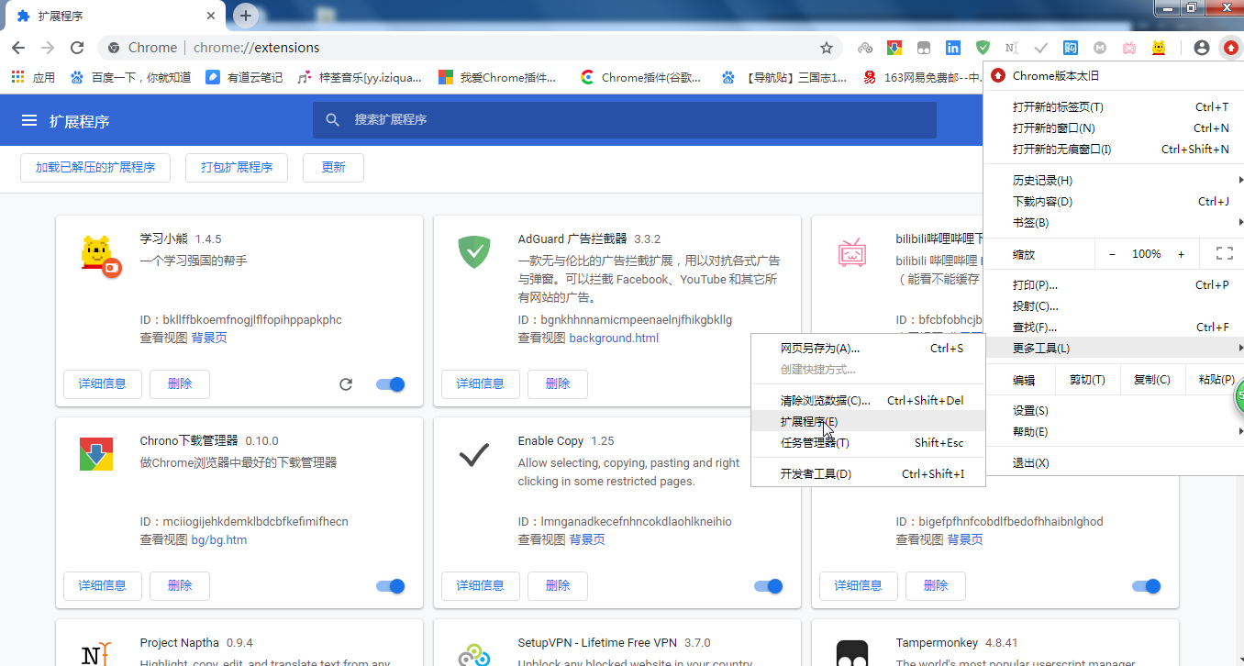
Task: Click the blue 购 shopping extension icon
Action: click(x=1071, y=48)
